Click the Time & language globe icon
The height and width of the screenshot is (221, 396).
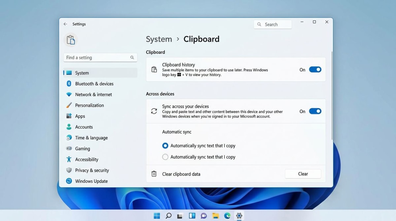click(x=69, y=138)
